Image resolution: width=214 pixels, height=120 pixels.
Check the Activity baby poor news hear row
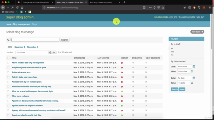8,77
